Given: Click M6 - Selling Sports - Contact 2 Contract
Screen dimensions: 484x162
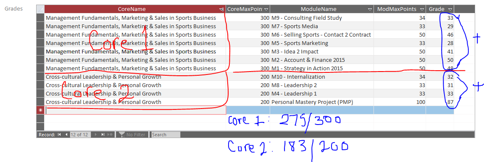Looking at the screenshot, I should [x=322, y=35].
